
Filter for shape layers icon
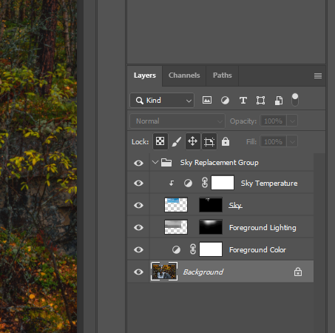coord(260,100)
